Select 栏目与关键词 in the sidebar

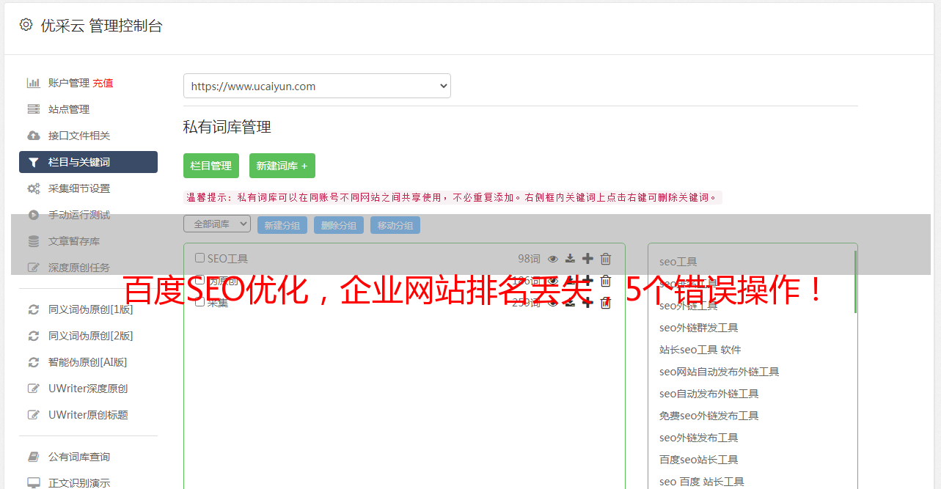tap(88, 162)
